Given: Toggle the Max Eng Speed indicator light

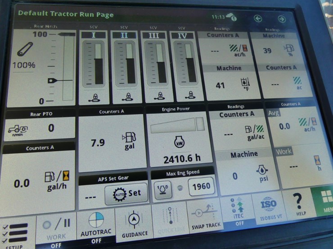Looking at the screenshot, I should (180, 188).
